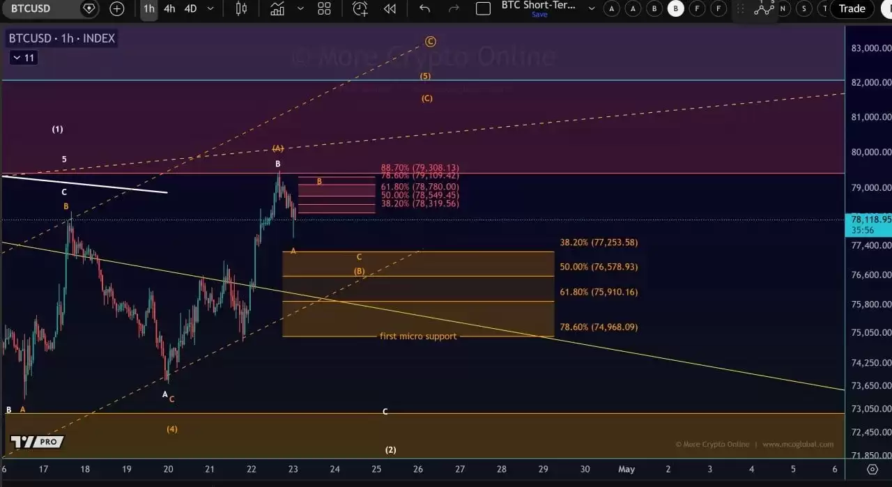Click the BTCUSD symbol search field
The height and width of the screenshot is (487, 892).
[x=40, y=9]
